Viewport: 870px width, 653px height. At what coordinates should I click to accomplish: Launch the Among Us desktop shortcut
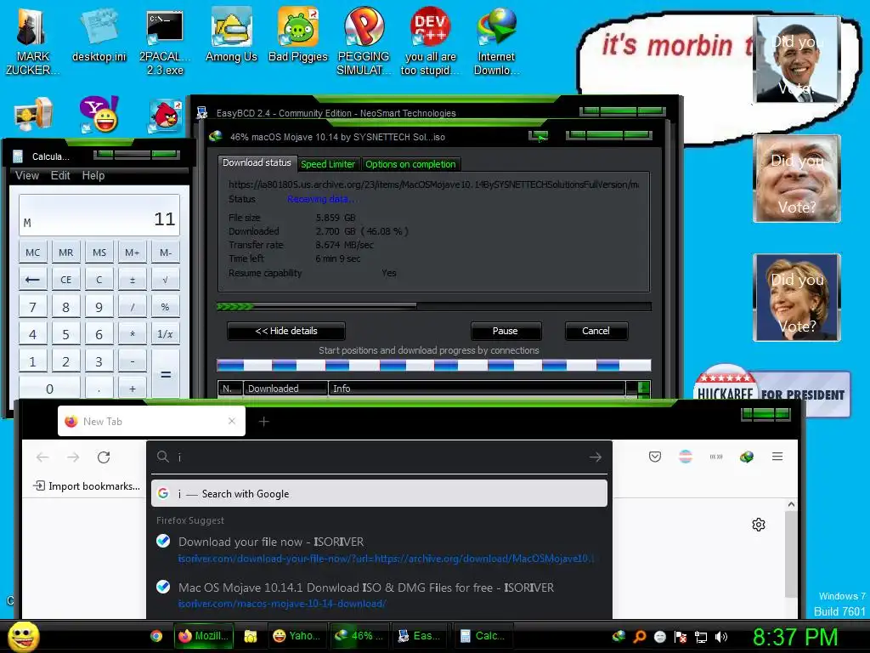pyautogui.click(x=231, y=36)
